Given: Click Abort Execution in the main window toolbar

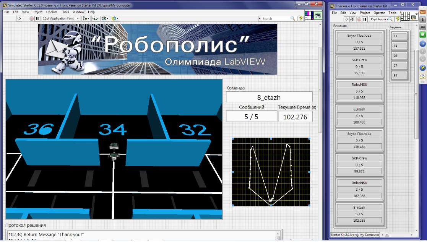Looking at the screenshot, I should point(32,18).
